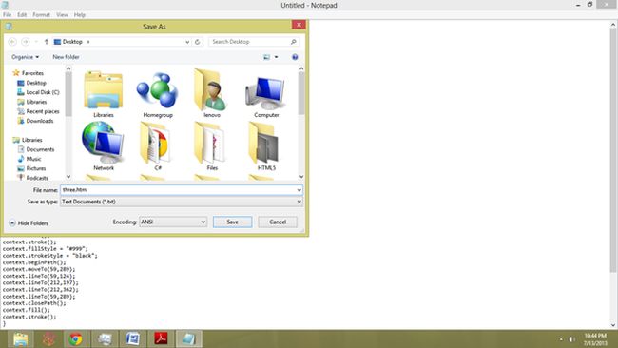
Task: Click the Notepad taskbar icon
Action: 189,338
